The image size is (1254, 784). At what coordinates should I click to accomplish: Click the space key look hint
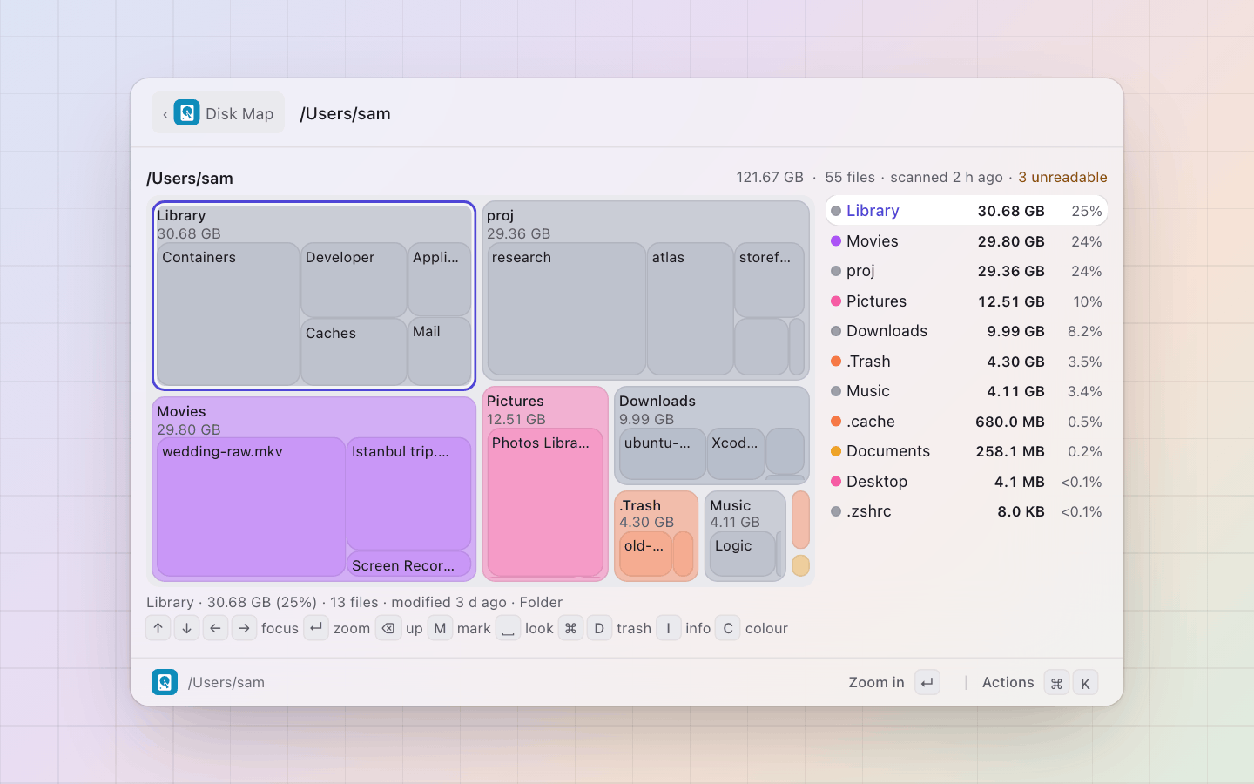click(508, 628)
